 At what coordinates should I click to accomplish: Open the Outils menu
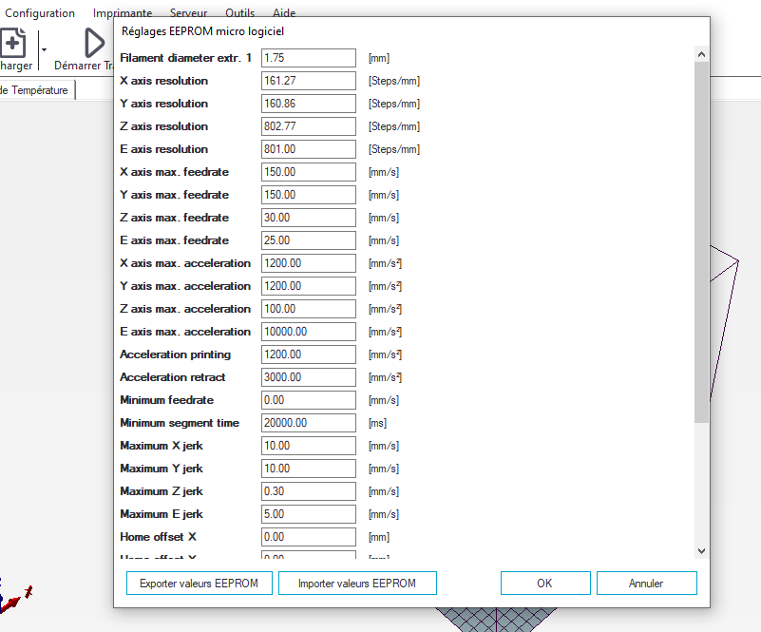click(239, 13)
